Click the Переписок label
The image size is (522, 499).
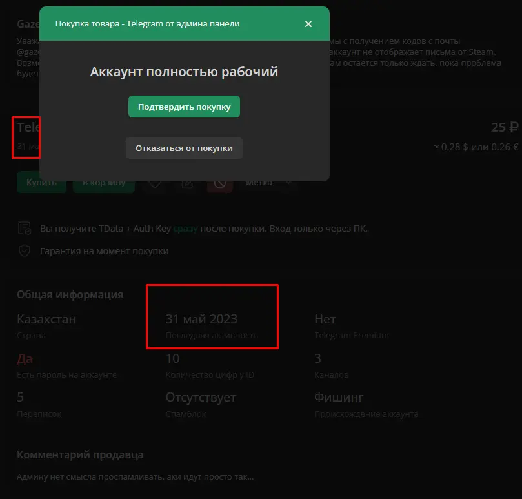39,414
